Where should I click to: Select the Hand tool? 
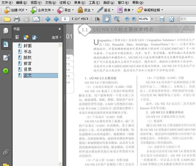(x=106, y=19)
